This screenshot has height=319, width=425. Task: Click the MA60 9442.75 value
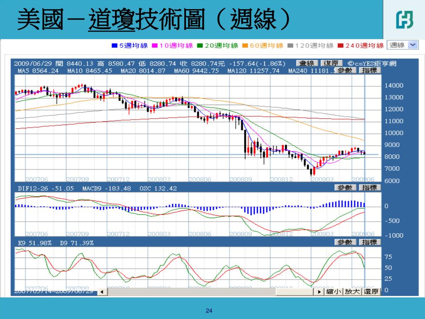[x=196, y=71]
